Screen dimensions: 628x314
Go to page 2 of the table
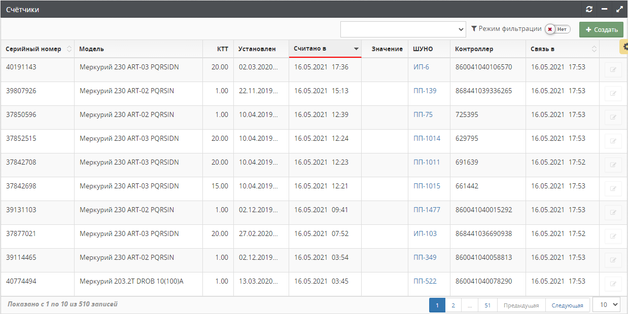click(x=453, y=305)
